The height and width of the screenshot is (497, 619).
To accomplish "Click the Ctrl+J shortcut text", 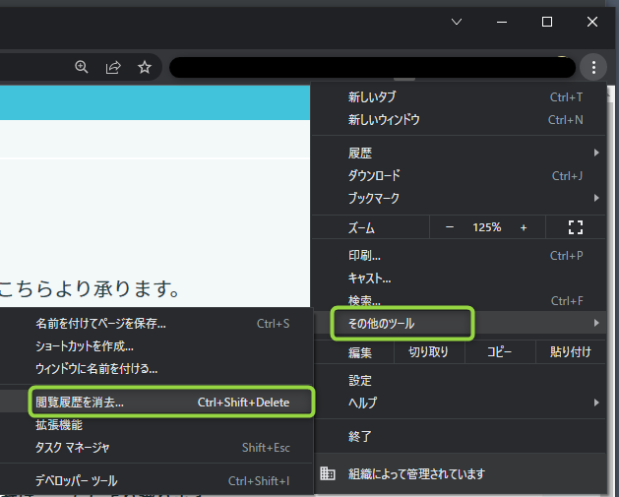I will point(567,175).
